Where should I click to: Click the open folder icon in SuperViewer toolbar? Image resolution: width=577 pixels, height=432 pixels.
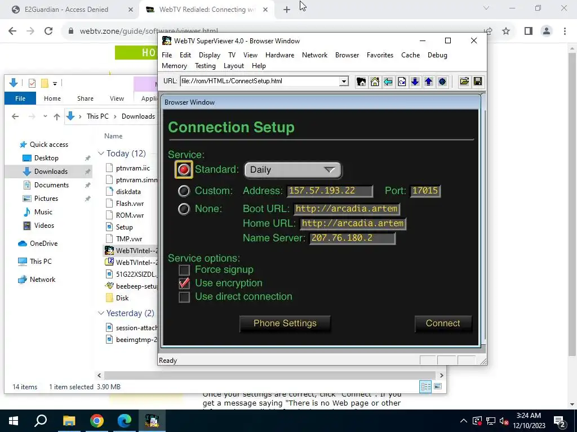tap(464, 82)
